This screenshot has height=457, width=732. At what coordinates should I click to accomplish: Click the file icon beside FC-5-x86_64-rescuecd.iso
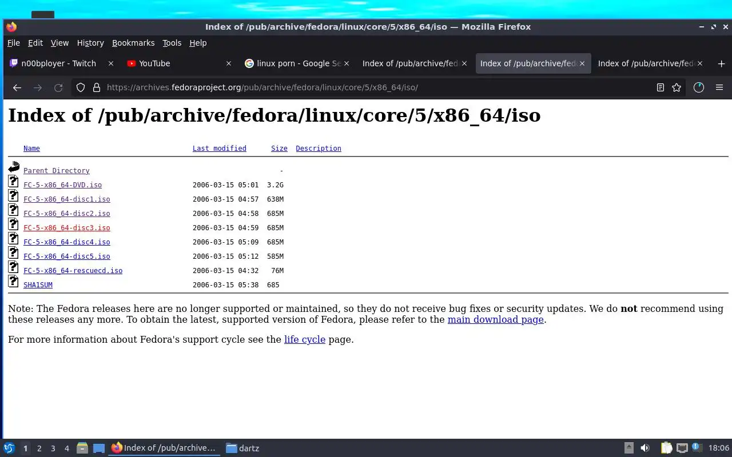coord(14,267)
